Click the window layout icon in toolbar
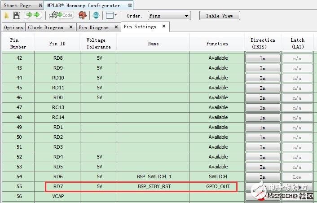Image resolution: width=317 pixels, height=203 pixels. (x=109, y=15)
